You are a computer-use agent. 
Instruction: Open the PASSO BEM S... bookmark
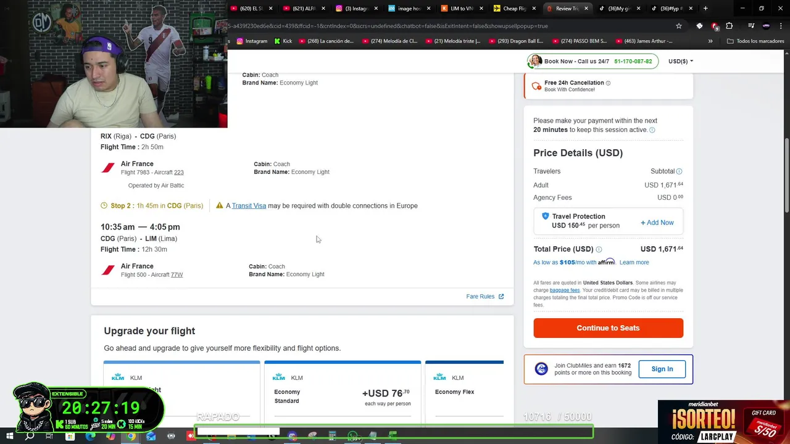(580, 41)
